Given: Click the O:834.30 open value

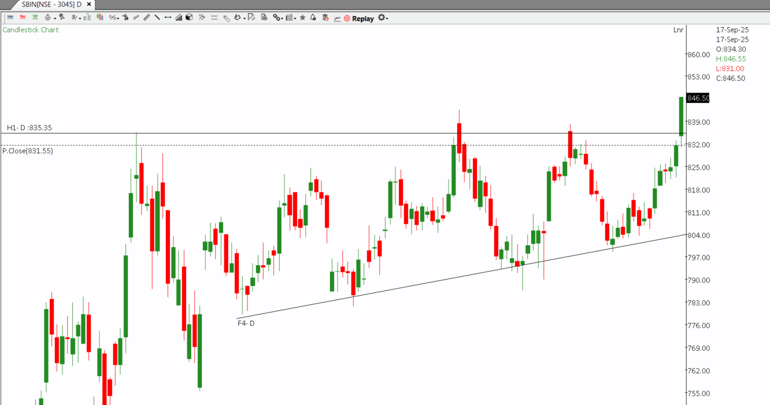Looking at the screenshot, I should [x=731, y=49].
